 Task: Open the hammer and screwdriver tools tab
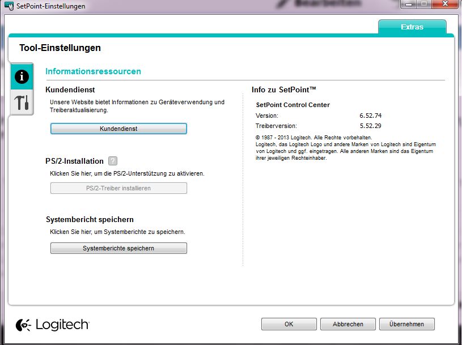click(x=22, y=103)
